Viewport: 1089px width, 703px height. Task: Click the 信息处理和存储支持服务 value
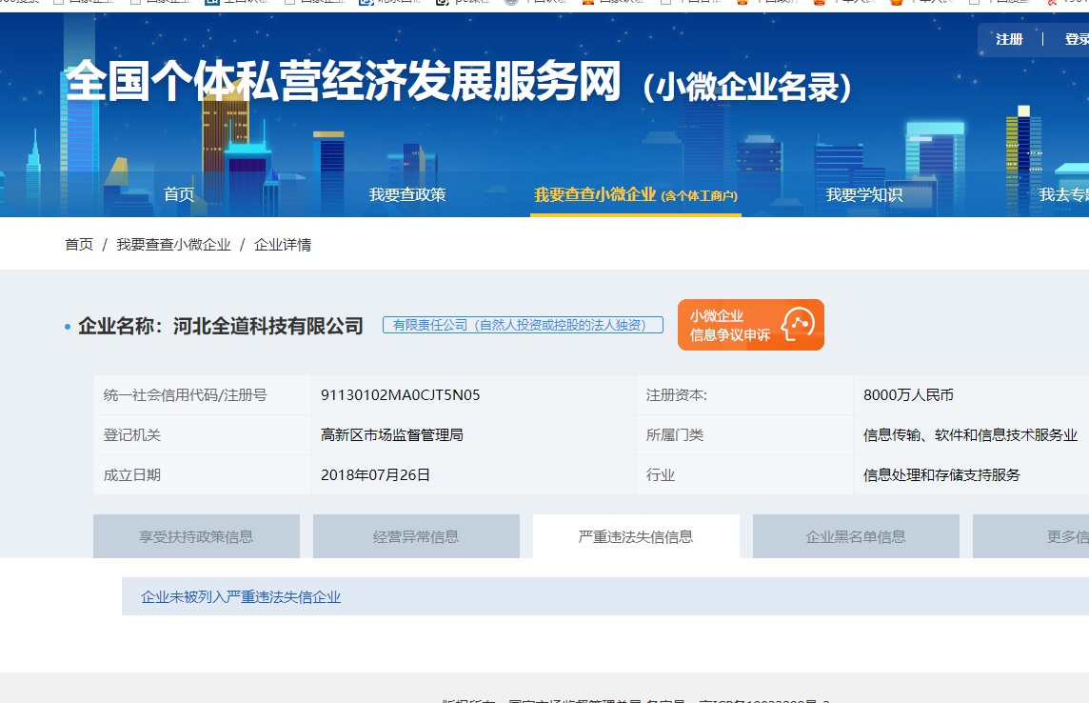941,475
